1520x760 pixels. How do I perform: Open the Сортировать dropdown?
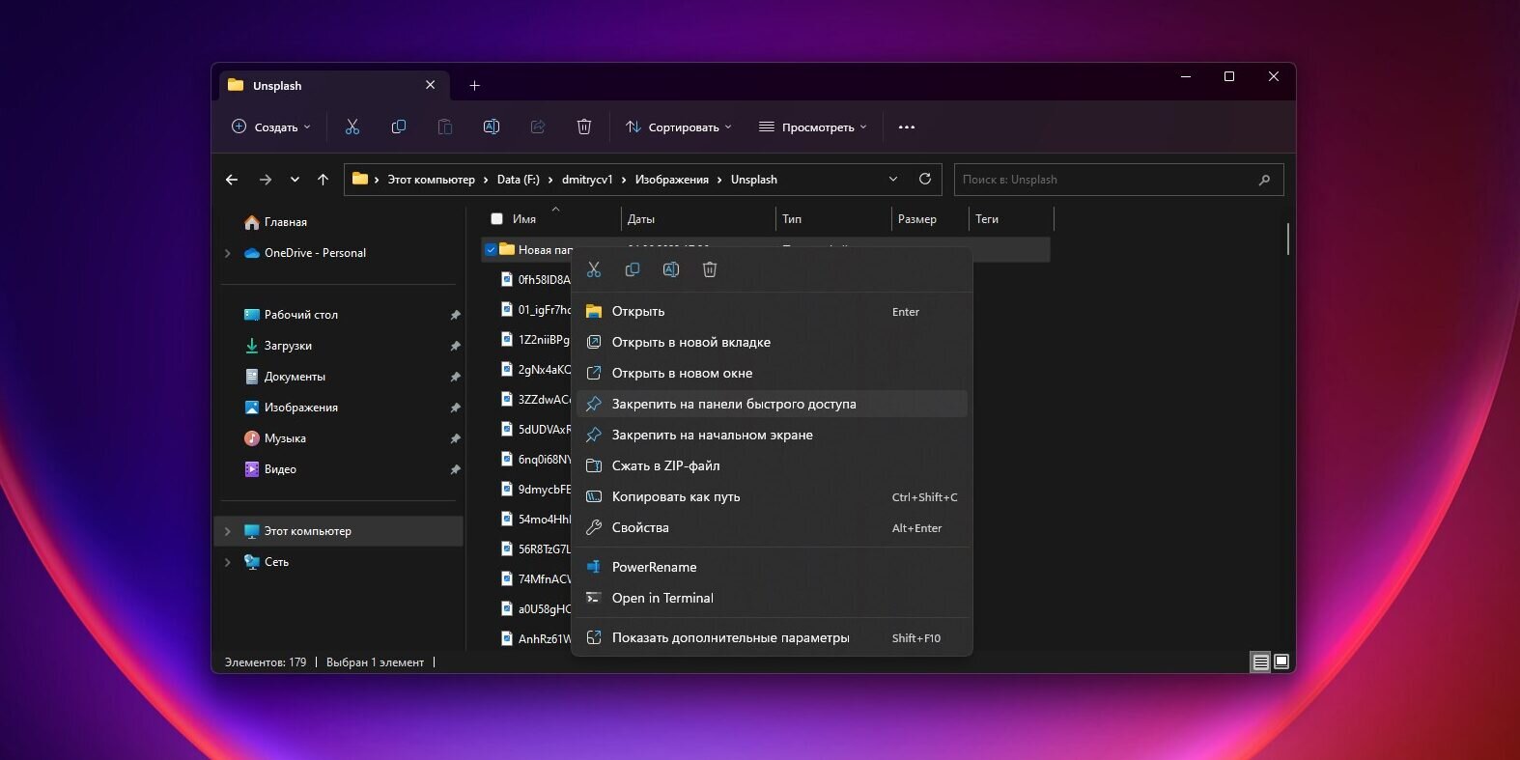point(679,127)
